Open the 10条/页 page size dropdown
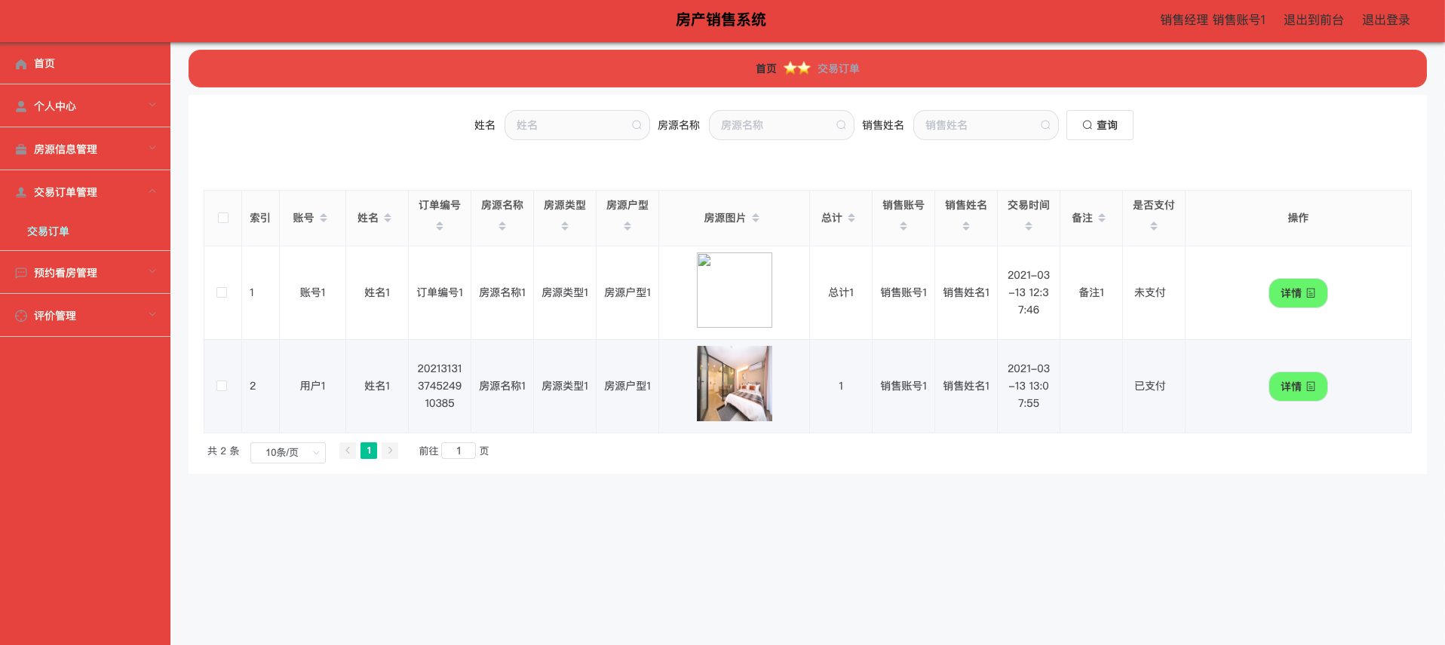Image resolution: width=1445 pixels, height=645 pixels. (x=288, y=452)
